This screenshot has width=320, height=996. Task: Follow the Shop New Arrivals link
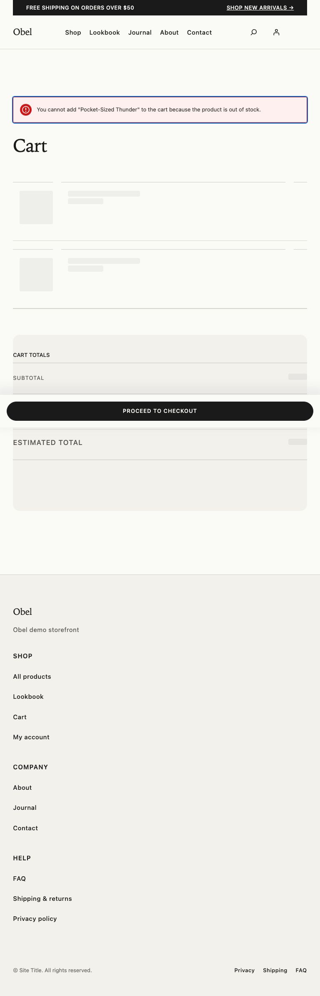tap(260, 8)
